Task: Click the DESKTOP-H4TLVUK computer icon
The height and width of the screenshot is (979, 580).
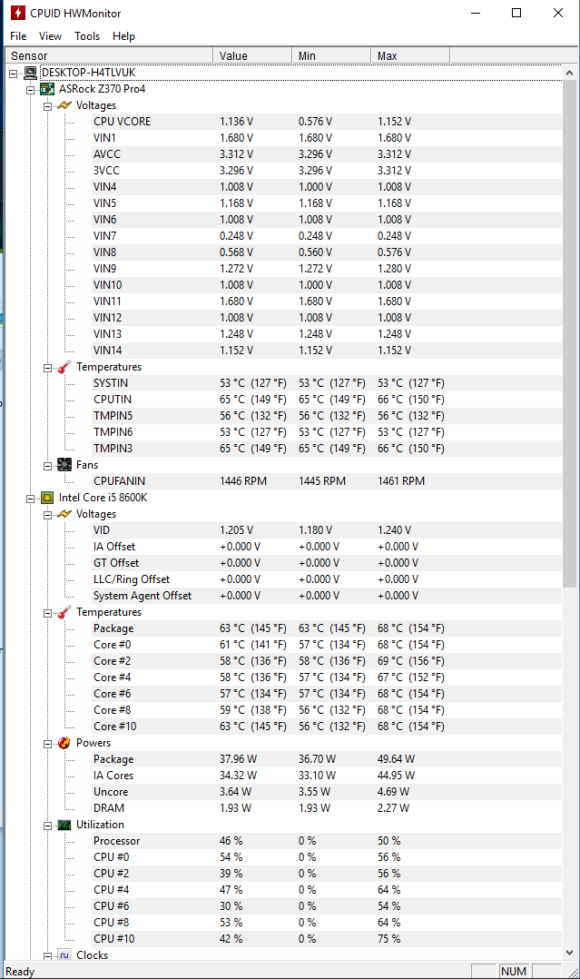Action: click(30, 73)
